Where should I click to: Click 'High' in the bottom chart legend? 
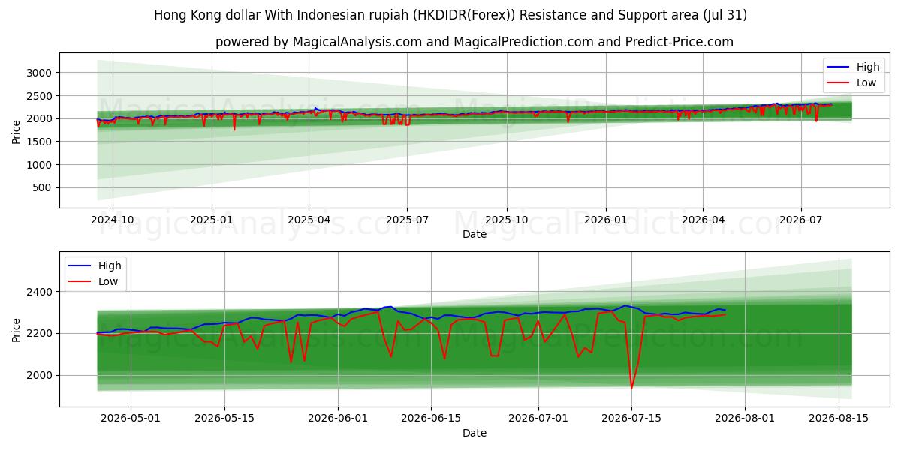pos(110,265)
